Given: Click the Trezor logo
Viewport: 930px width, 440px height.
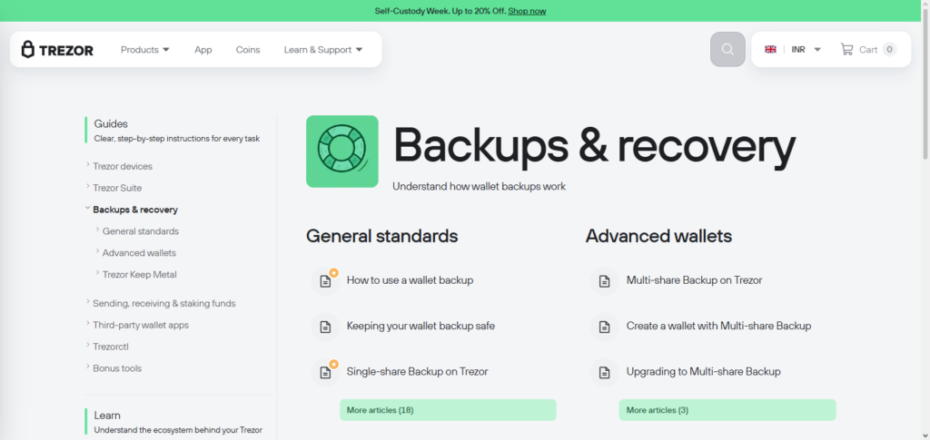Looking at the screenshot, I should 57,50.
